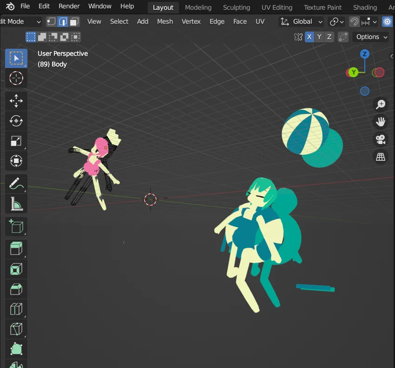Click the blue Z axis gizmo
The width and height of the screenshot is (395, 368).
tap(365, 54)
